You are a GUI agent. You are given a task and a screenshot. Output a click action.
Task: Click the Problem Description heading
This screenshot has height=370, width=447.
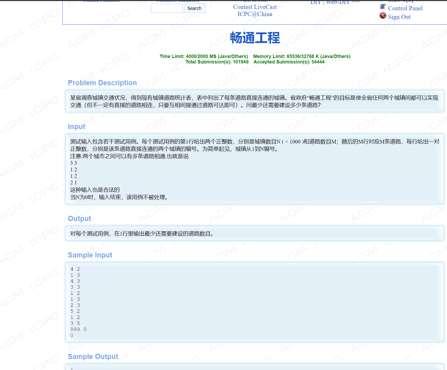(x=102, y=83)
